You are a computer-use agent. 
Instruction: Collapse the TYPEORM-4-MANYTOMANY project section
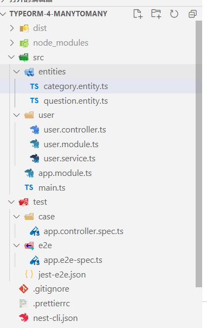[x=3, y=14]
